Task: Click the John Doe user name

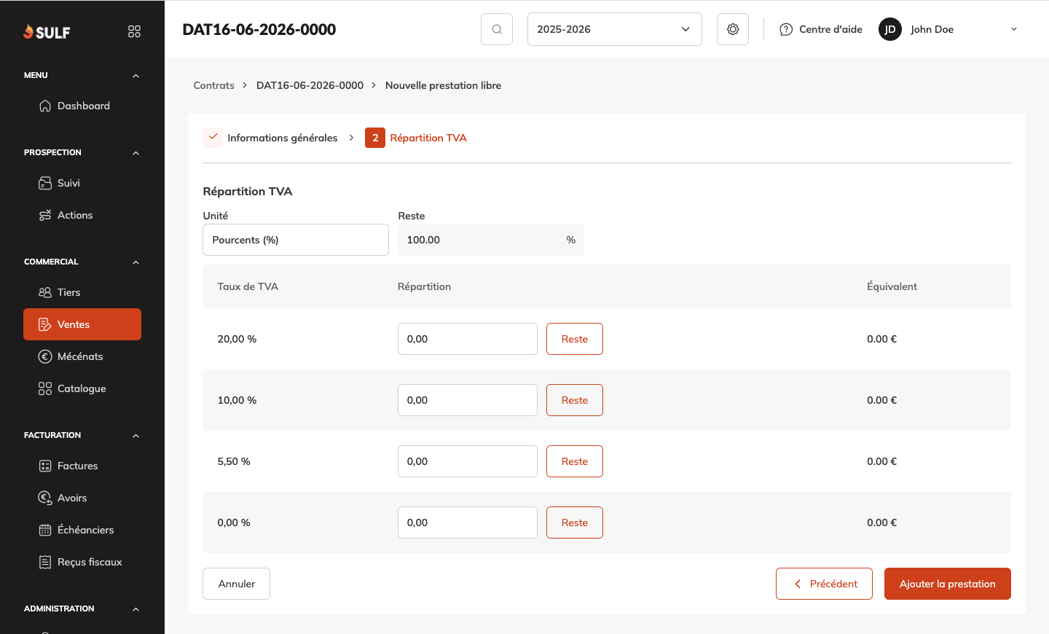Action: 932,29
